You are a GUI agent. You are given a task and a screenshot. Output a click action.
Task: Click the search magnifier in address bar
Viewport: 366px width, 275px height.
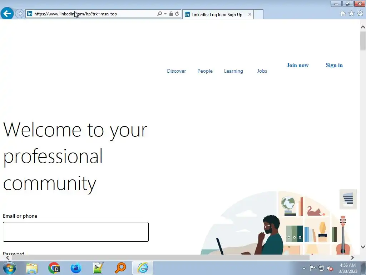click(x=160, y=14)
